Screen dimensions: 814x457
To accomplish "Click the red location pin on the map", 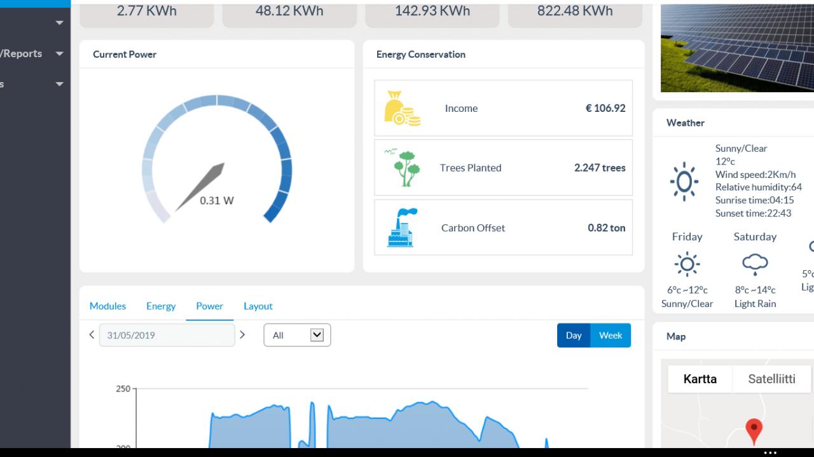I will 754,432.
